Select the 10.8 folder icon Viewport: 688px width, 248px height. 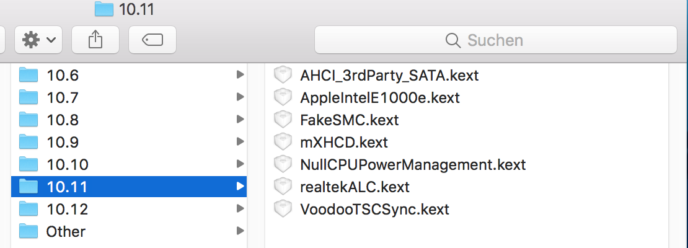point(29,120)
